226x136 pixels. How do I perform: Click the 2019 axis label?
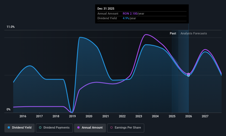pos(72,116)
